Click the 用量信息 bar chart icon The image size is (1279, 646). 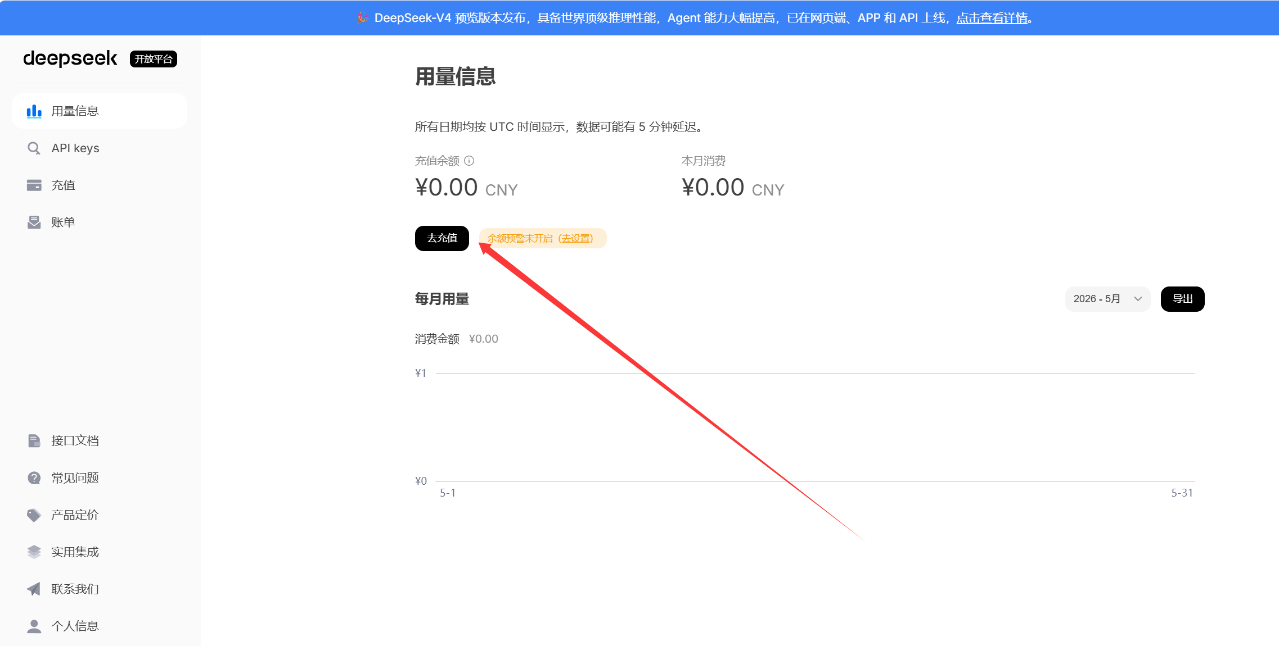click(x=34, y=111)
